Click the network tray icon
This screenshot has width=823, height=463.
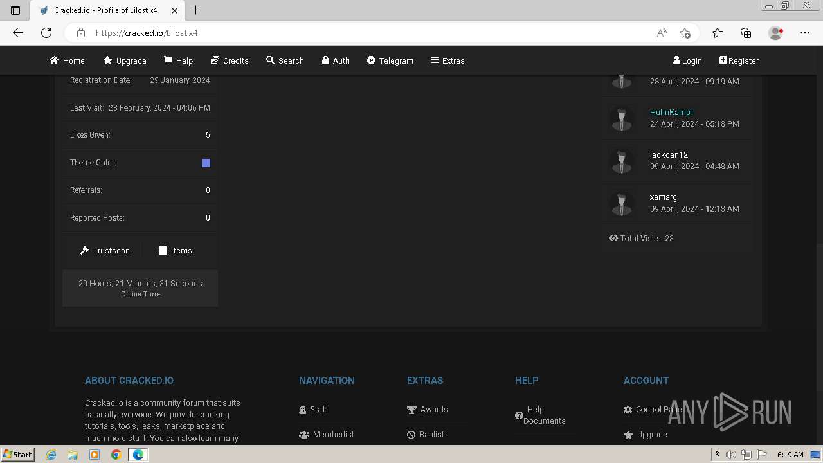(x=746, y=455)
